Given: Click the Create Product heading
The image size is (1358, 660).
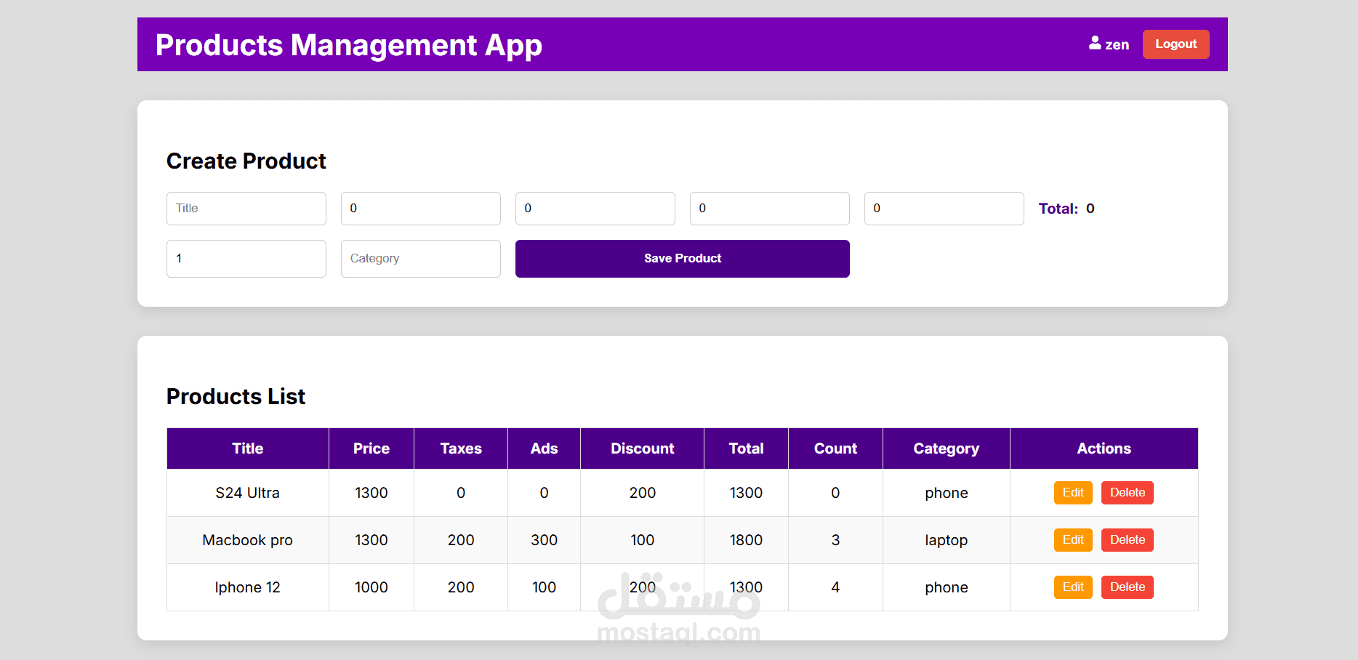Looking at the screenshot, I should click(246, 161).
